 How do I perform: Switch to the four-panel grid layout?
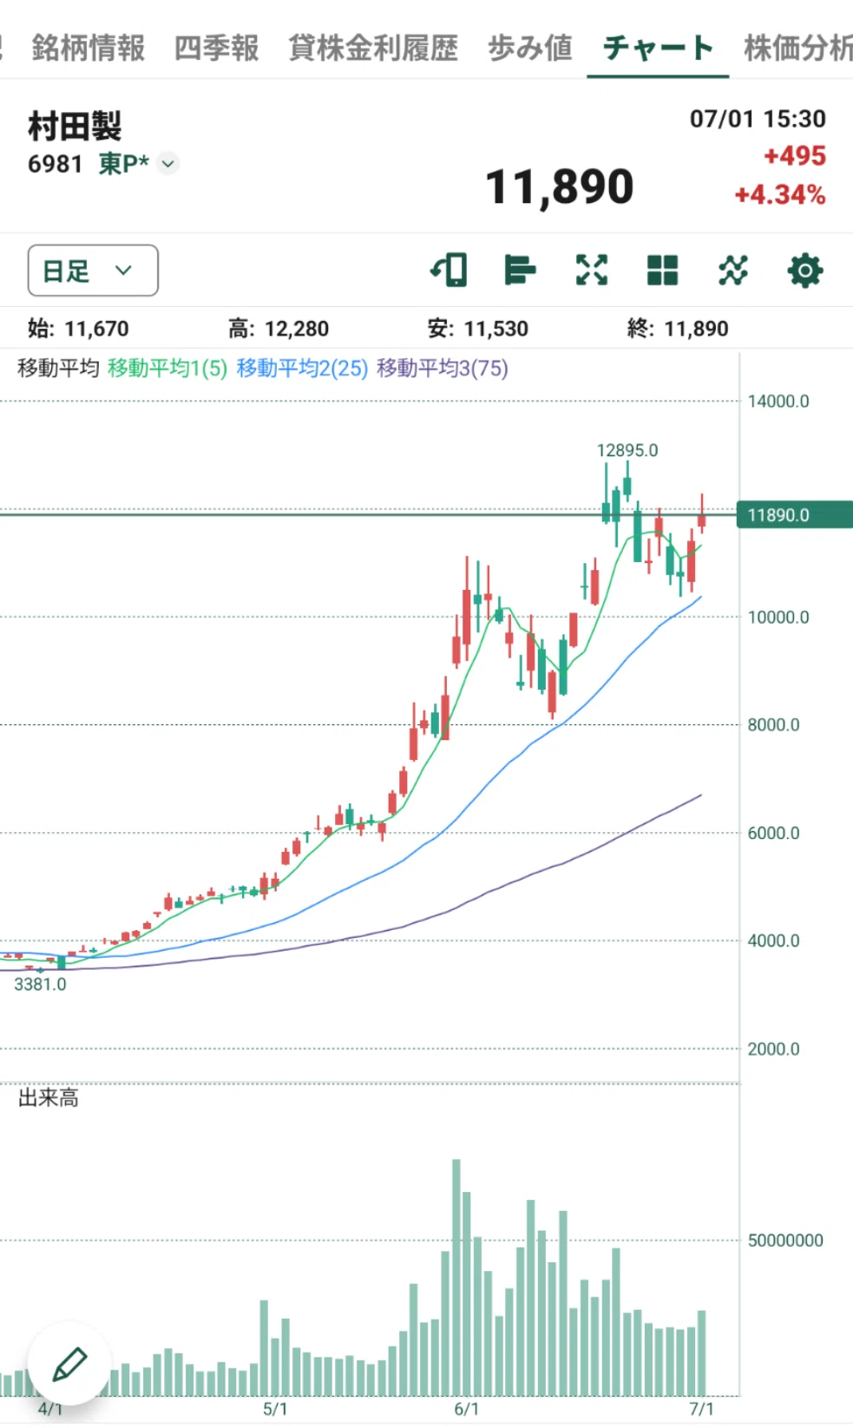(662, 270)
